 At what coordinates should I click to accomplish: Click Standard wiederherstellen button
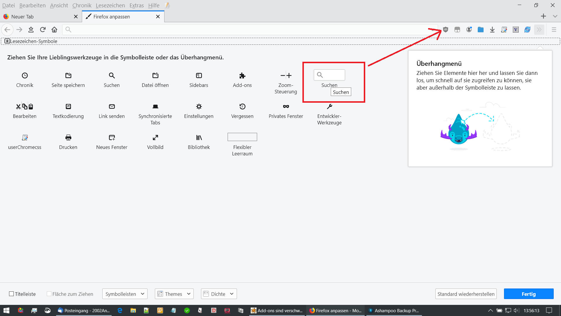(x=466, y=294)
